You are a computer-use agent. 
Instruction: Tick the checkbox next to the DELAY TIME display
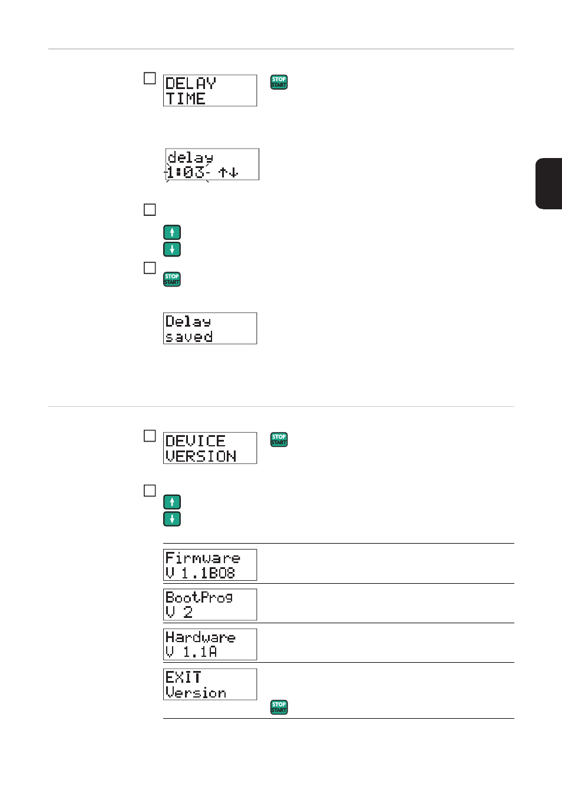coord(150,78)
